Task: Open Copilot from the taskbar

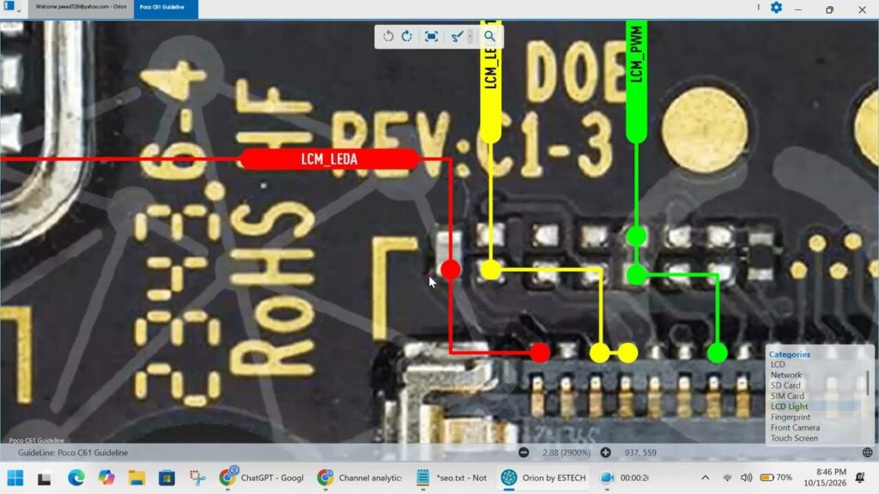Action: [106, 478]
